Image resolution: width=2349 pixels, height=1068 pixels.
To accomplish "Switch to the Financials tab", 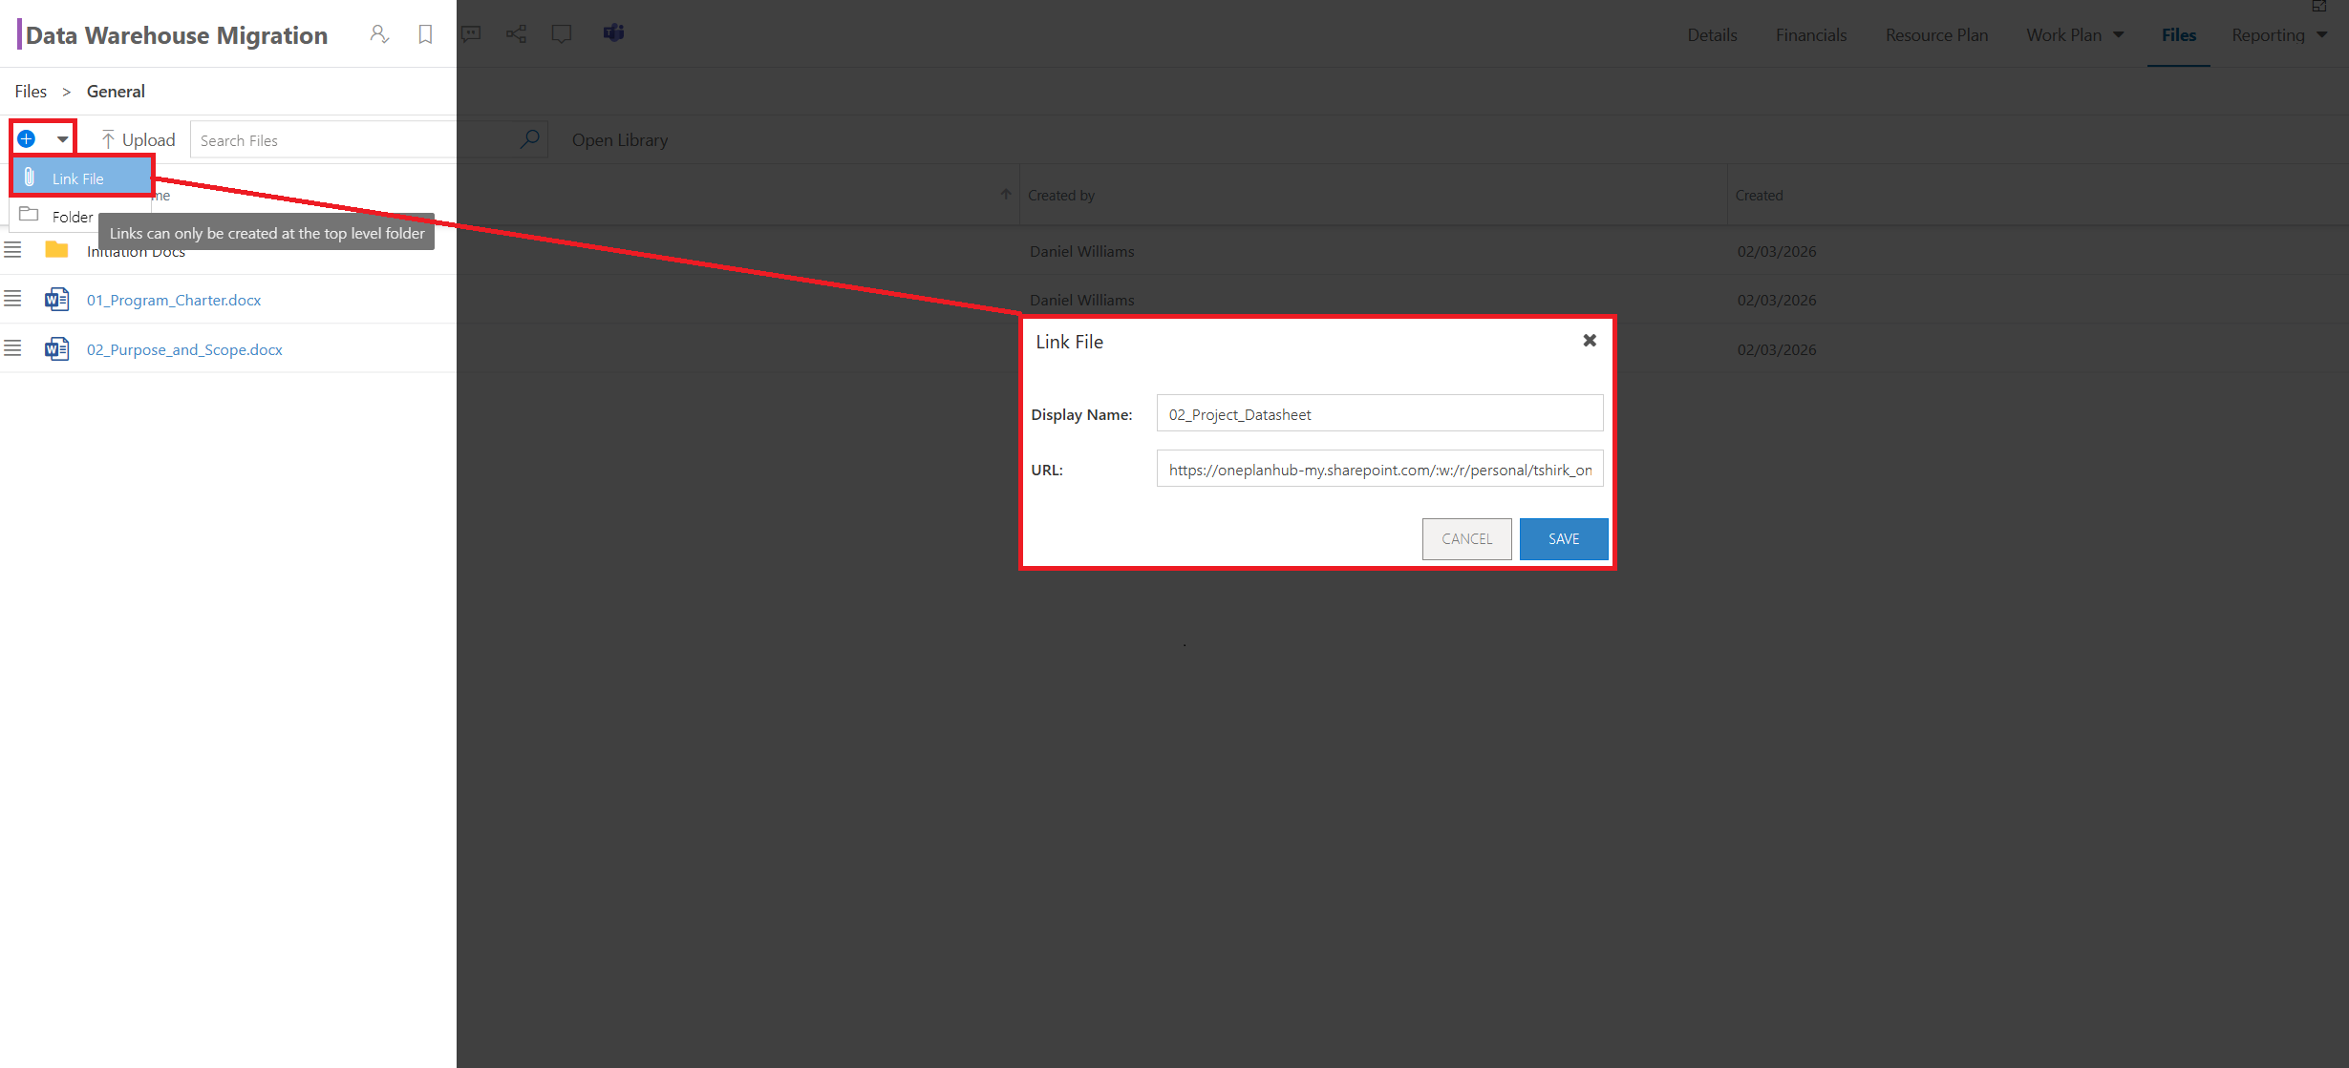I will (1810, 34).
